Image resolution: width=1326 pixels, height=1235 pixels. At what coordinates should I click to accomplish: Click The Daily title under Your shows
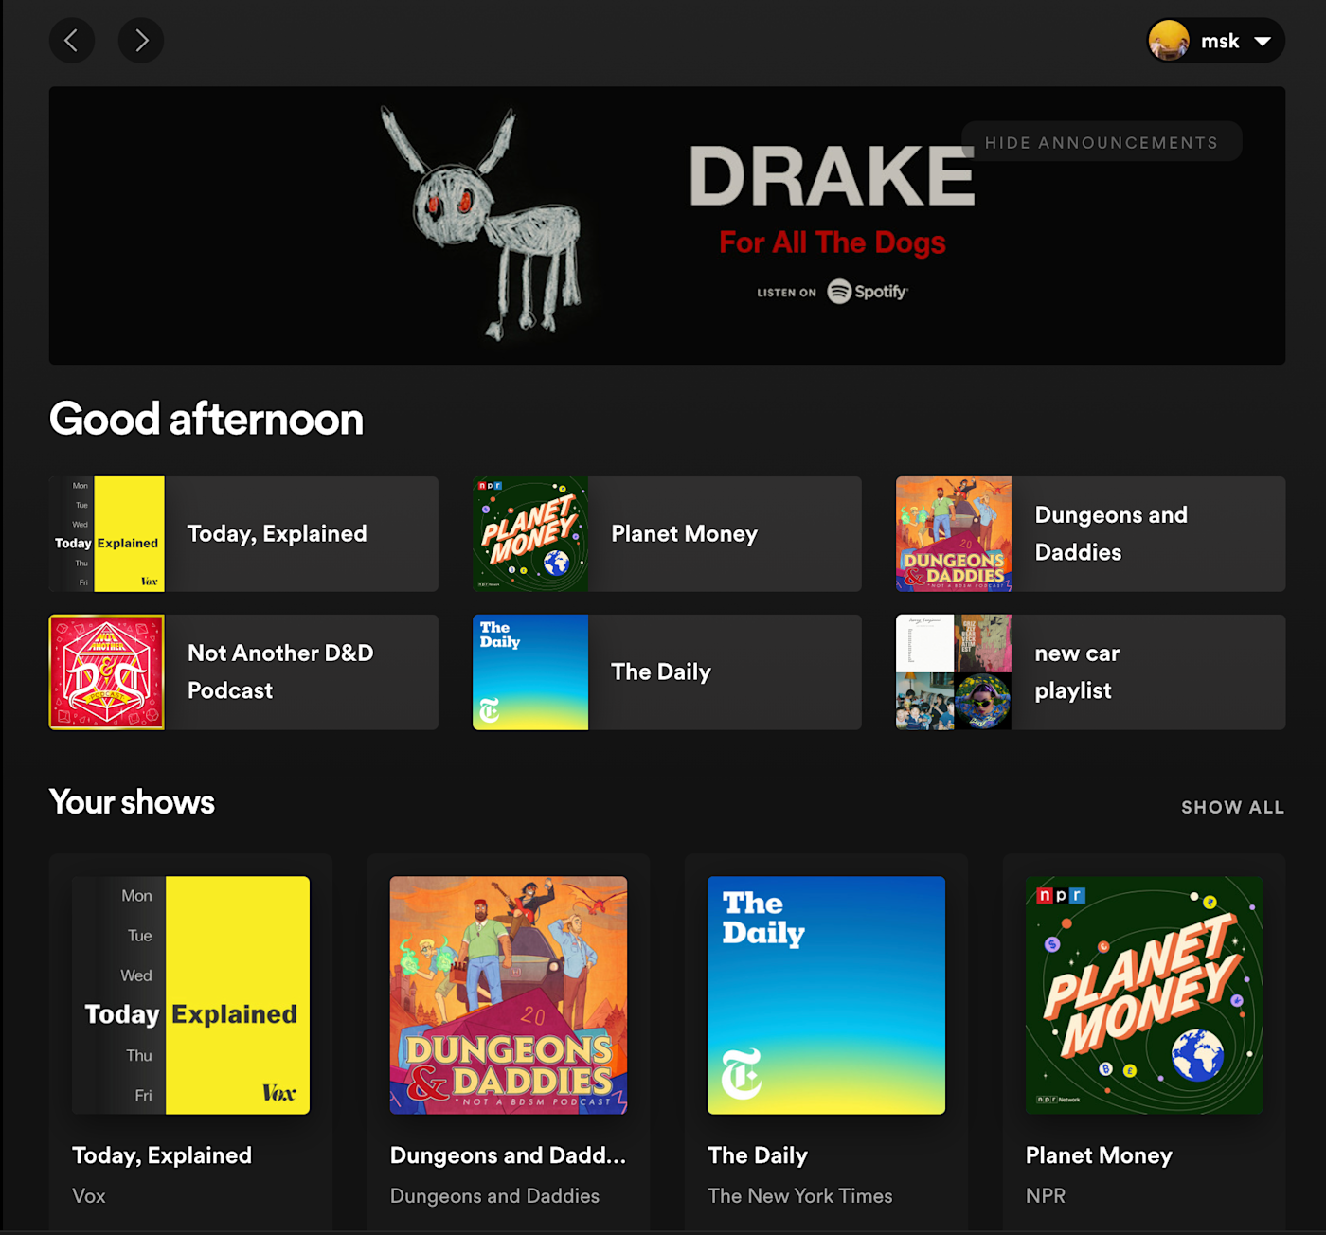pyautogui.click(x=758, y=1155)
